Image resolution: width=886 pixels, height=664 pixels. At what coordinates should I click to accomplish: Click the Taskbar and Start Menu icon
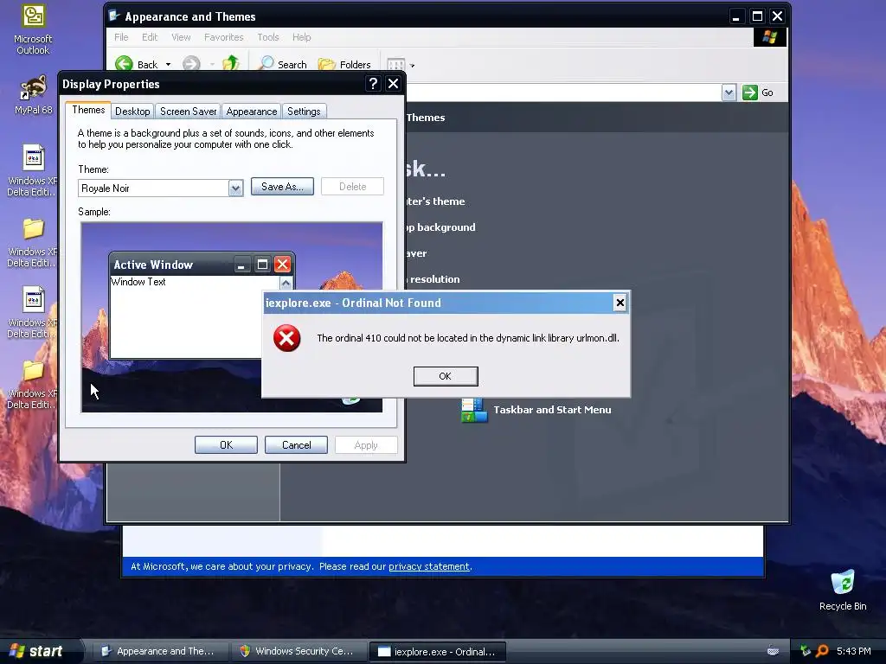point(473,411)
